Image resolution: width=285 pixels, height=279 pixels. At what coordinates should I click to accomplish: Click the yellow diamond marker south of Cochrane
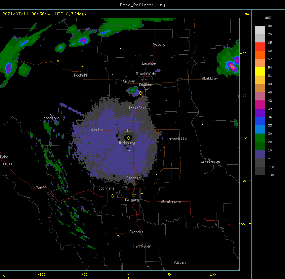point(112,195)
